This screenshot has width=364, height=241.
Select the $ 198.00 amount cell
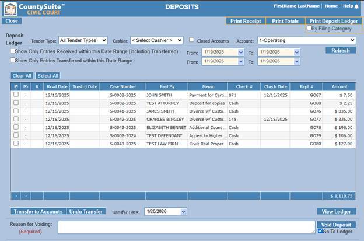click(339, 127)
